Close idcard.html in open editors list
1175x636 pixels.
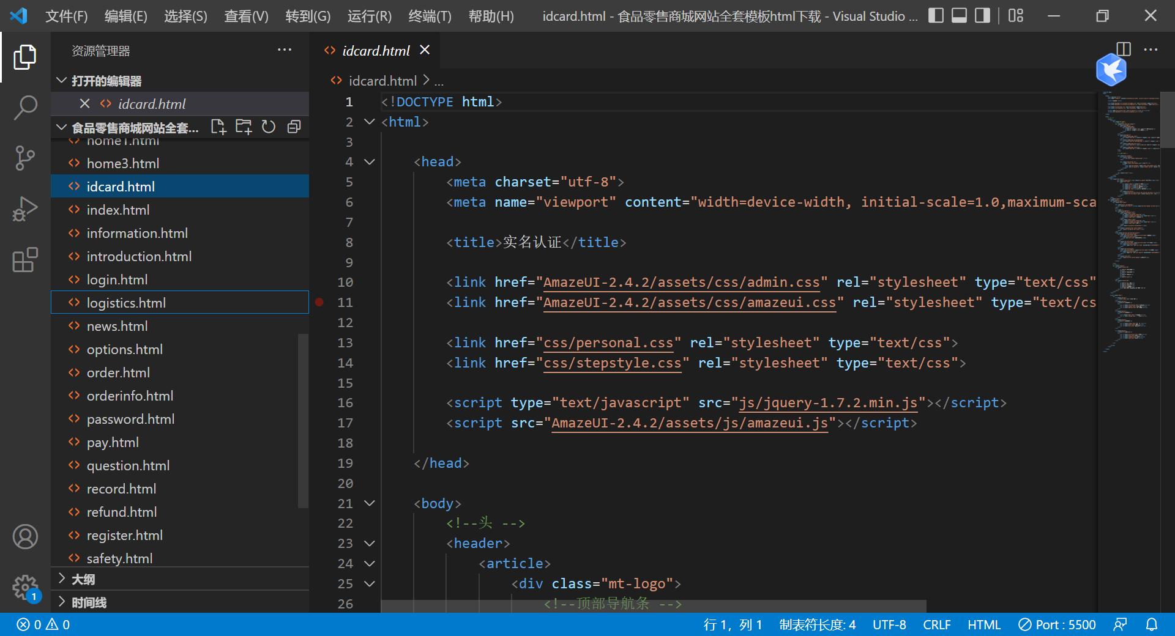85,104
